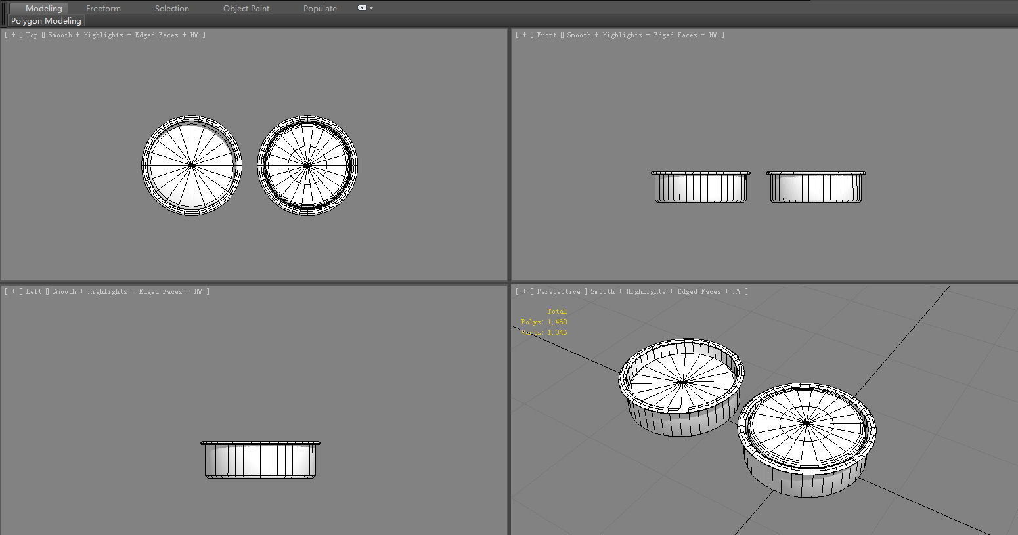The width and height of the screenshot is (1018, 535).
Task: Open Perspective viewport shading mode menu
Action: point(665,291)
